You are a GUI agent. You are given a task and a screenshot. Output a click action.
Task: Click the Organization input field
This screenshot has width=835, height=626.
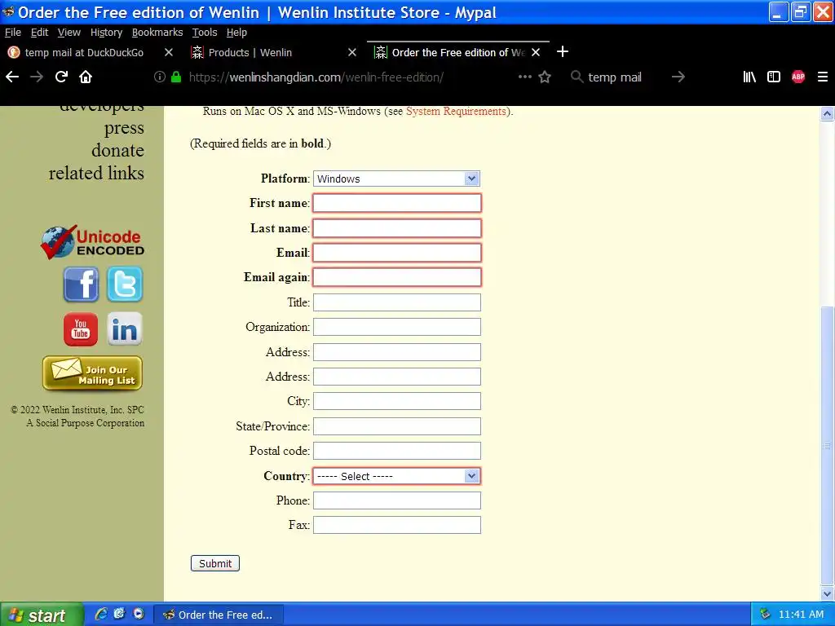(x=397, y=327)
